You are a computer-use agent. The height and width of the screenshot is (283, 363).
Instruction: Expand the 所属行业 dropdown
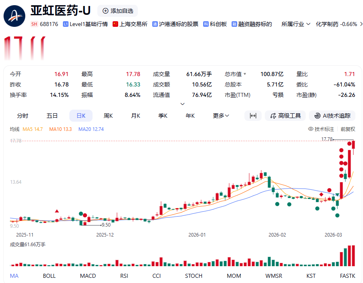[x=296, y=24]
